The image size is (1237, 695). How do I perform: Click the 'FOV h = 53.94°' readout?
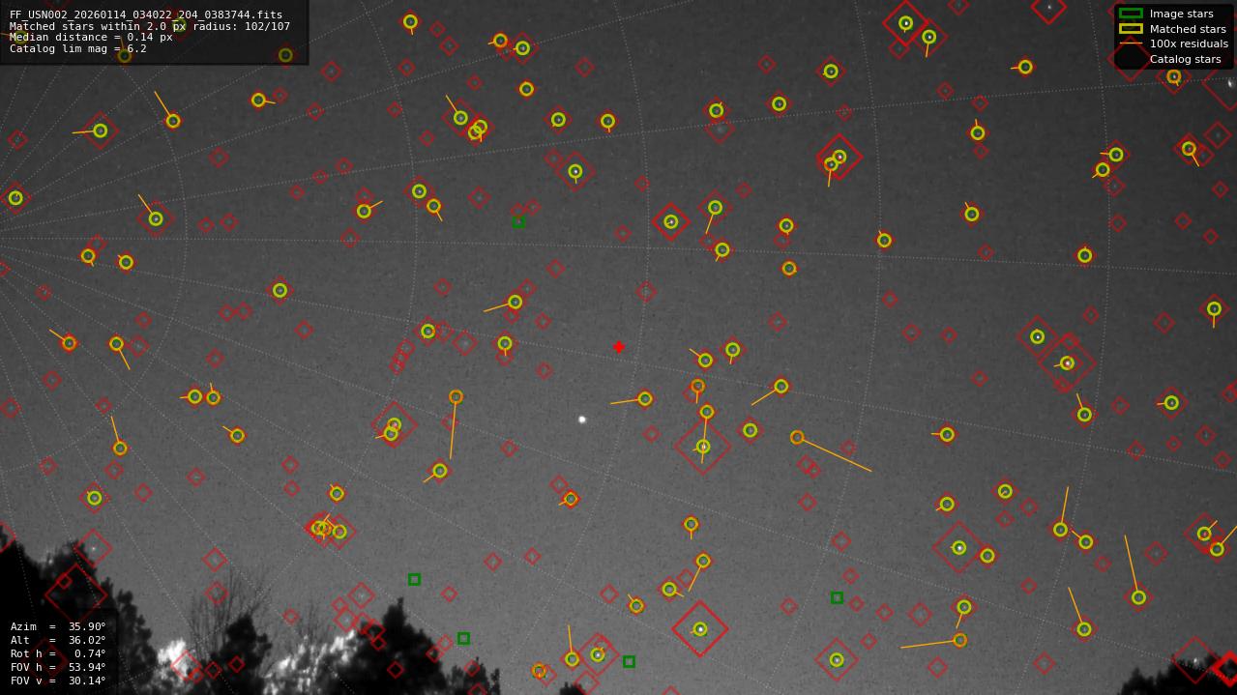(58, 667)
